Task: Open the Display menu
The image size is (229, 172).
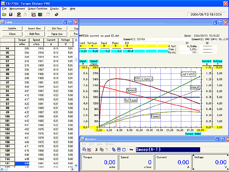Action: tap(55, 9)
